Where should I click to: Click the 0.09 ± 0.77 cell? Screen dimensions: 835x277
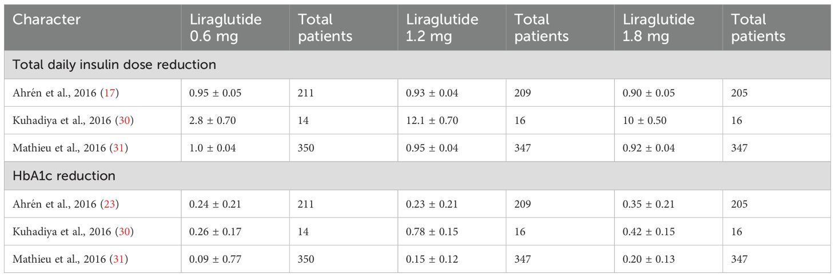(x=216, y=259)
